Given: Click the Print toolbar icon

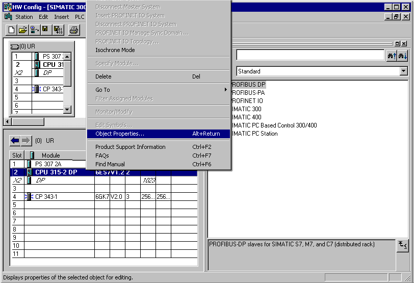Looking at the screenshot, I should tap(74, 30).
